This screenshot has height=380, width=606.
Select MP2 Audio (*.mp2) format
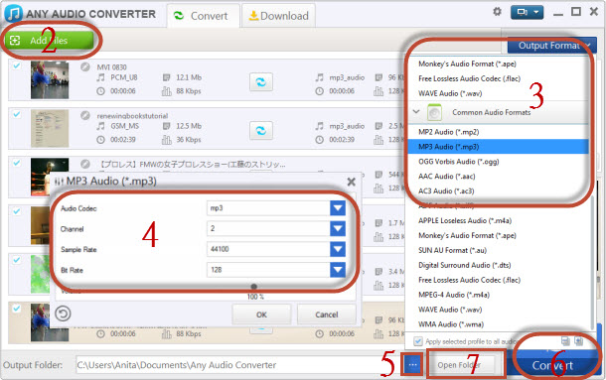point(498,132)
